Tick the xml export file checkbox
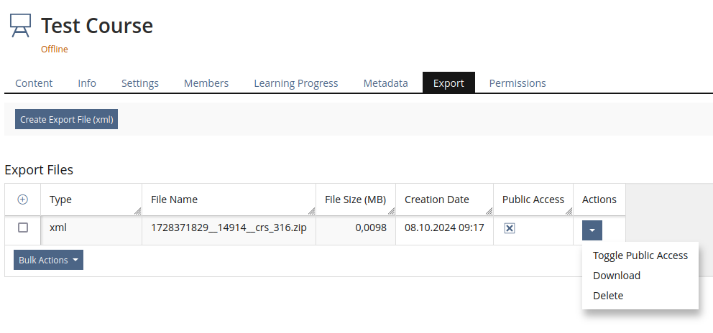The image size is (713, 333). (x=23, y=228)
